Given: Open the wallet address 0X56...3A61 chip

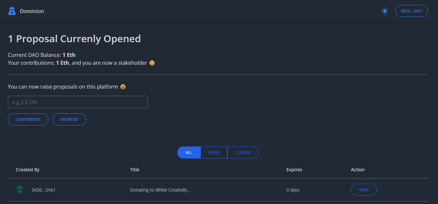Looking at the screenshot, I should click(412, 10).
